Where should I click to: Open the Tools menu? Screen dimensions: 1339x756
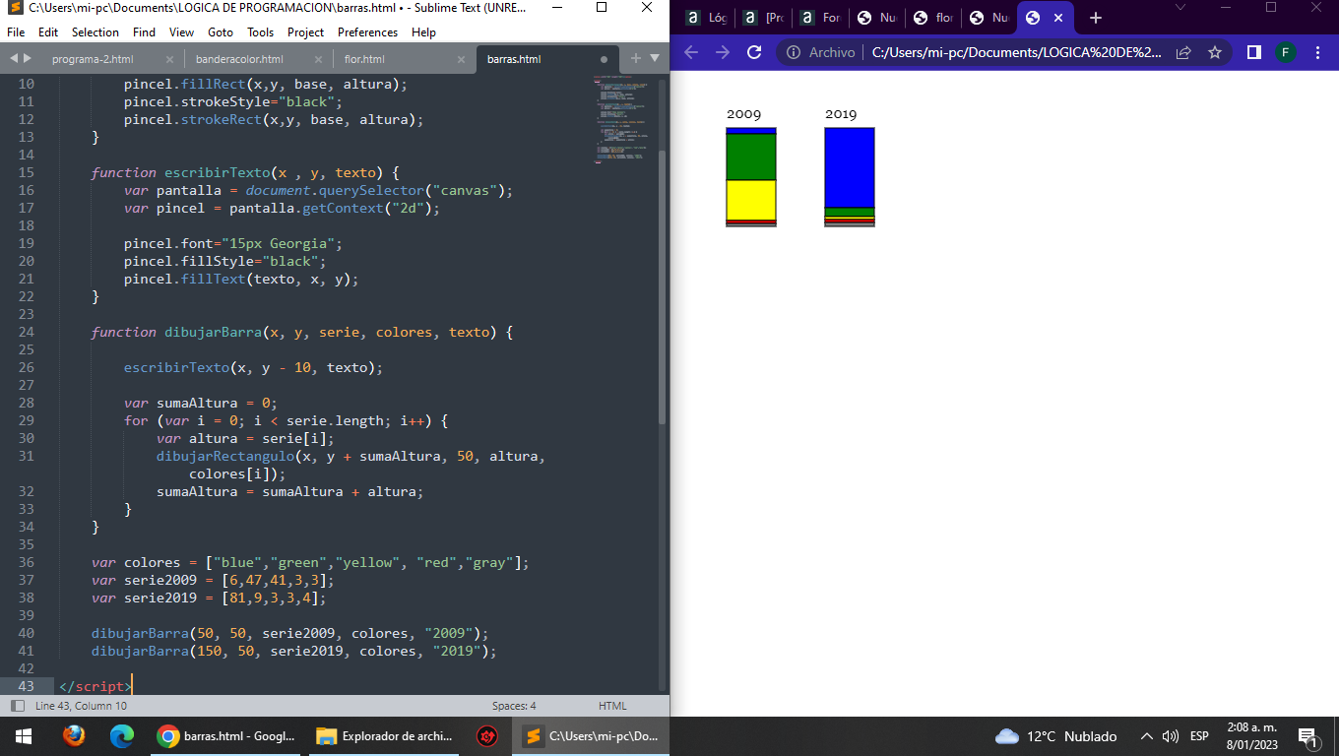[x=261, y=31]
